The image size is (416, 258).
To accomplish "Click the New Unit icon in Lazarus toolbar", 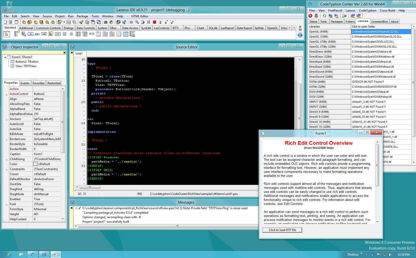I will coord(10,22).
